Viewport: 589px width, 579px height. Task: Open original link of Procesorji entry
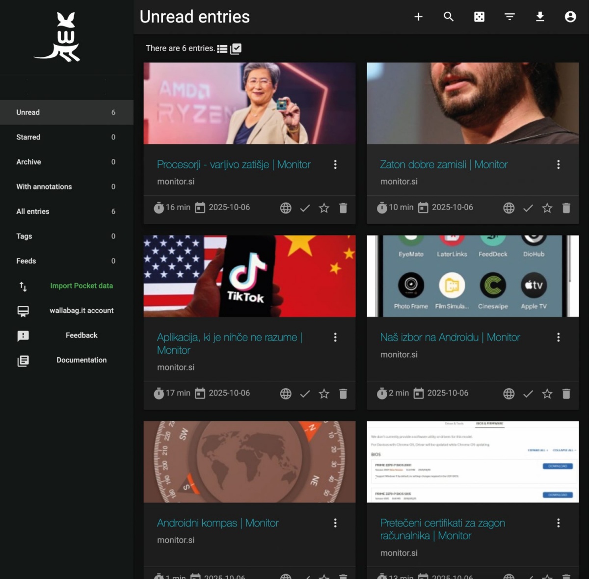[x=286, y=208]
